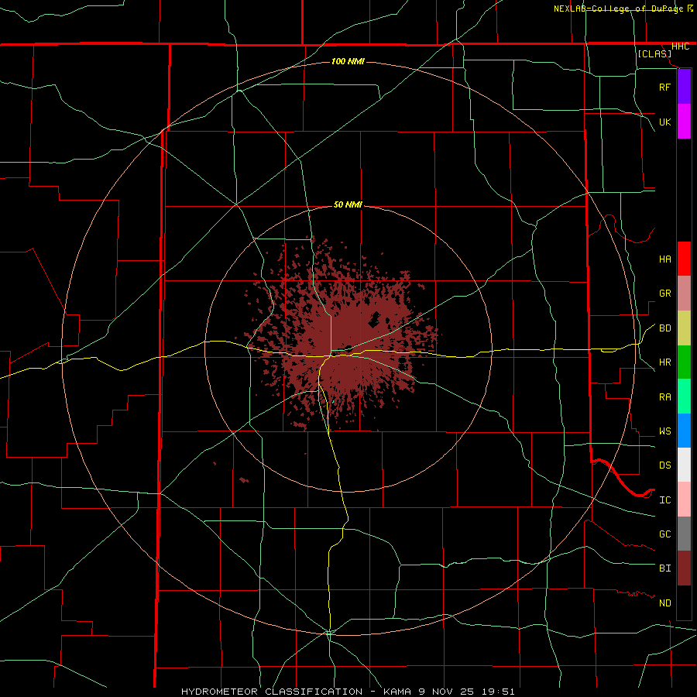Click the DS legend label

pos(664,465)
